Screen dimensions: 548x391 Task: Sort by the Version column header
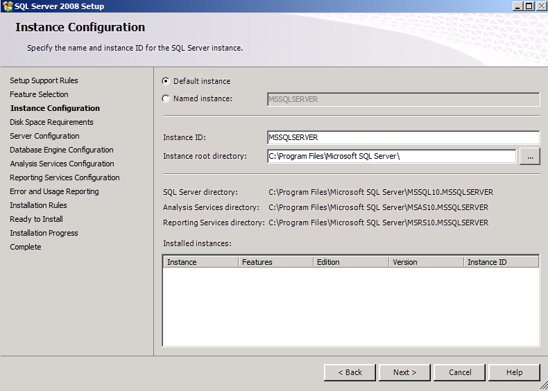[427, 262]
